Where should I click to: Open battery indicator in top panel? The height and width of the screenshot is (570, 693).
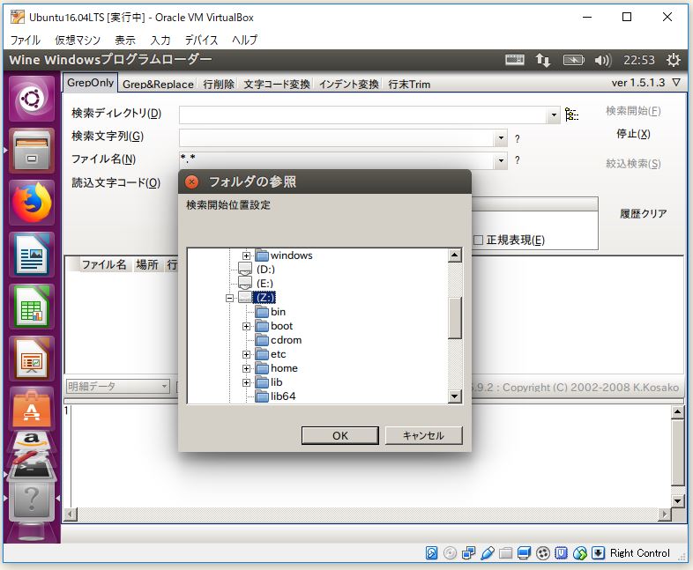pyautogui.click(x=573, y=60)
